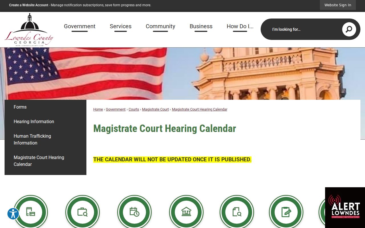Open Hearing Information in the sidebar
365x228 pixels.
(x=45, y=121)
